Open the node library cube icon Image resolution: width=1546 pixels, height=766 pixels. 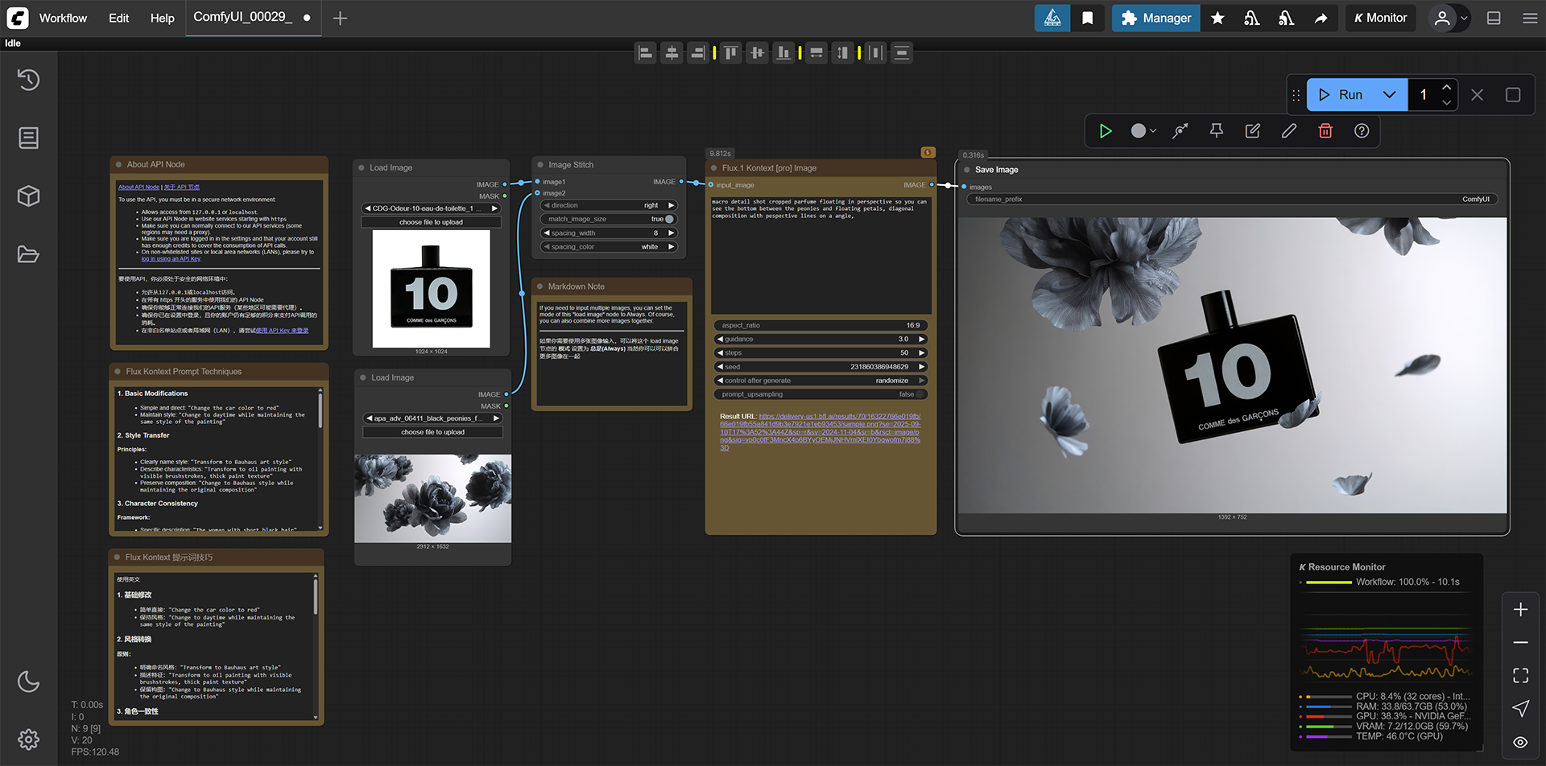click(x=28, y=196)
